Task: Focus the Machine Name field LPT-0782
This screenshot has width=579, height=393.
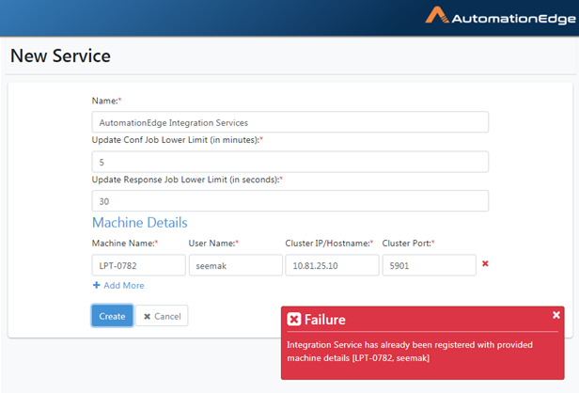Action: (x=138, y=265)
